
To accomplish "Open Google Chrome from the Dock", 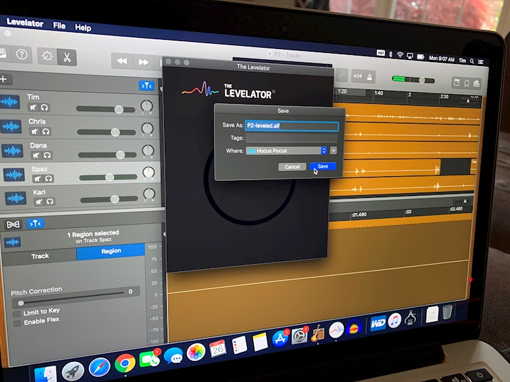I will point(124,363).
